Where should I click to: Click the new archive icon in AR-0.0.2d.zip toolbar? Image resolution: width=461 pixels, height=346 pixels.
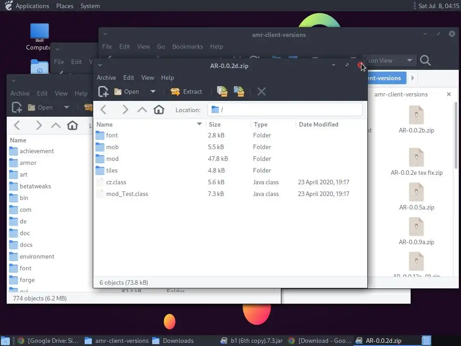coord(103,91)
